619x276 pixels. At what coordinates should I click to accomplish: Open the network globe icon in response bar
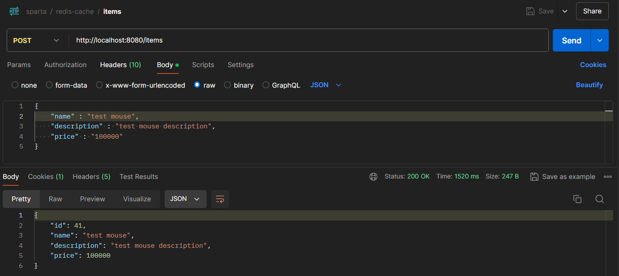coord(373,177)
